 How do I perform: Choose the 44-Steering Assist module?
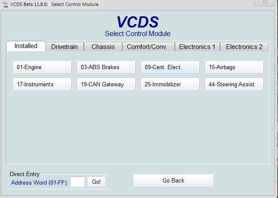[x=234, y=84]
